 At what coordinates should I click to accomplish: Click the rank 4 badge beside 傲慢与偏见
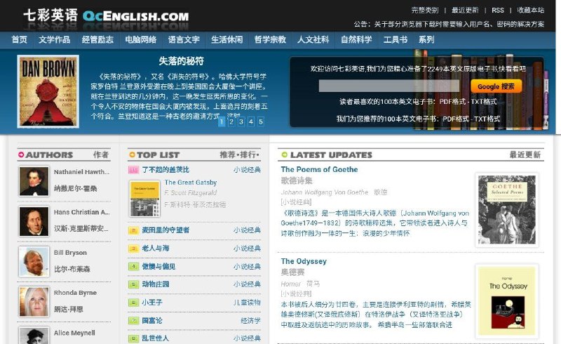(133, 267)
